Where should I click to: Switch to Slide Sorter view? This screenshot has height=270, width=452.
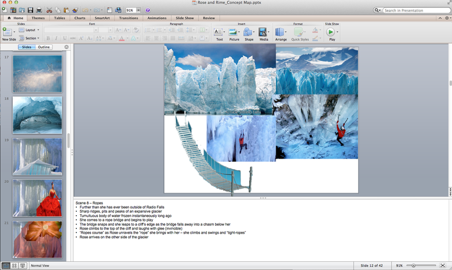click(x=14, y=265)
